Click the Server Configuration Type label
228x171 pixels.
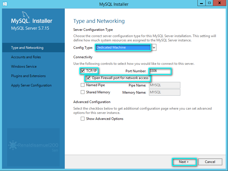(93, 30)
